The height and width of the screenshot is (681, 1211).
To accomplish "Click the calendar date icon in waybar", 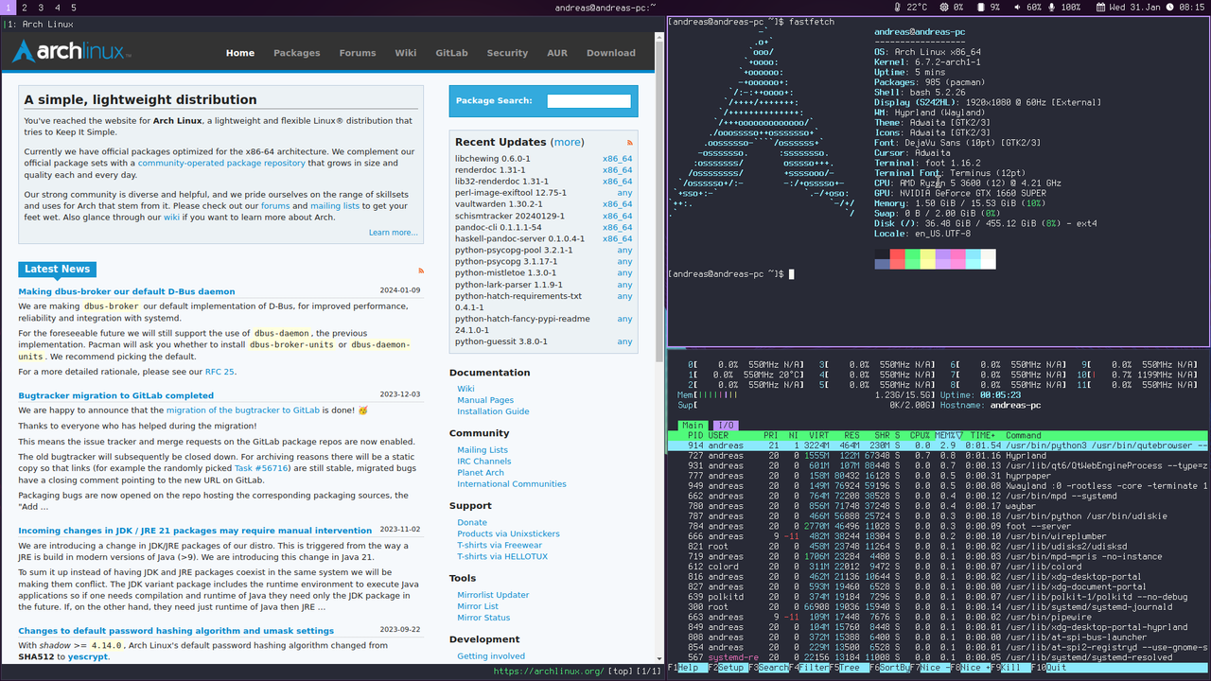I will click(x=1101, y=7).
